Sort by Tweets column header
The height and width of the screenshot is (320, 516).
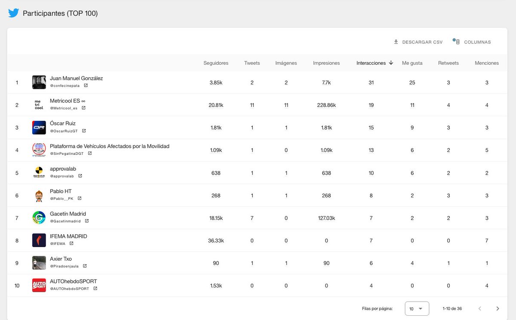(x=252, y=63)
